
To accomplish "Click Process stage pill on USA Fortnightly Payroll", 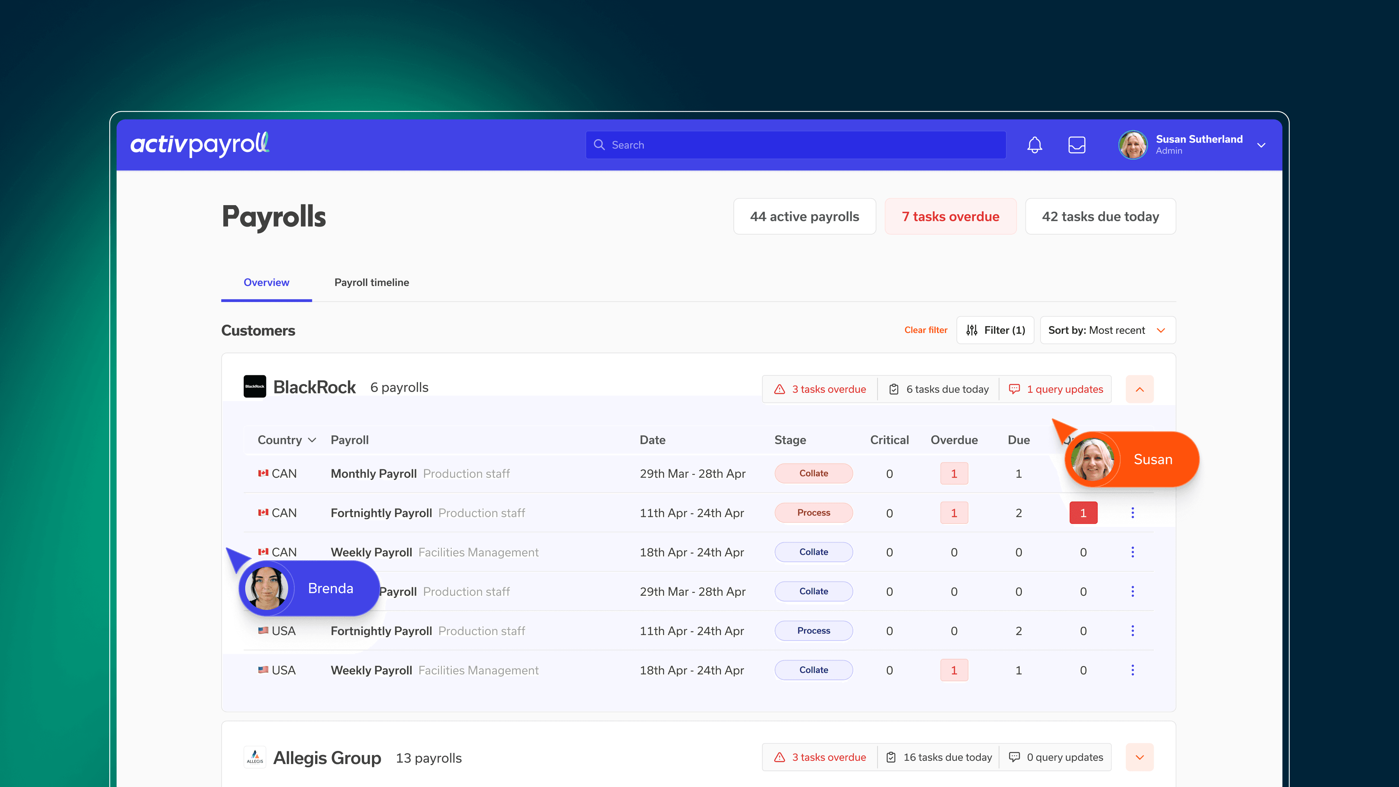I will pos(814,631).
